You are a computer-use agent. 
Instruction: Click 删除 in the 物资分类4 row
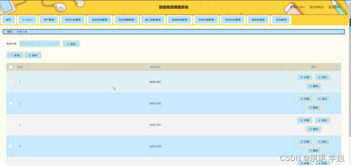tap(314, 151)
